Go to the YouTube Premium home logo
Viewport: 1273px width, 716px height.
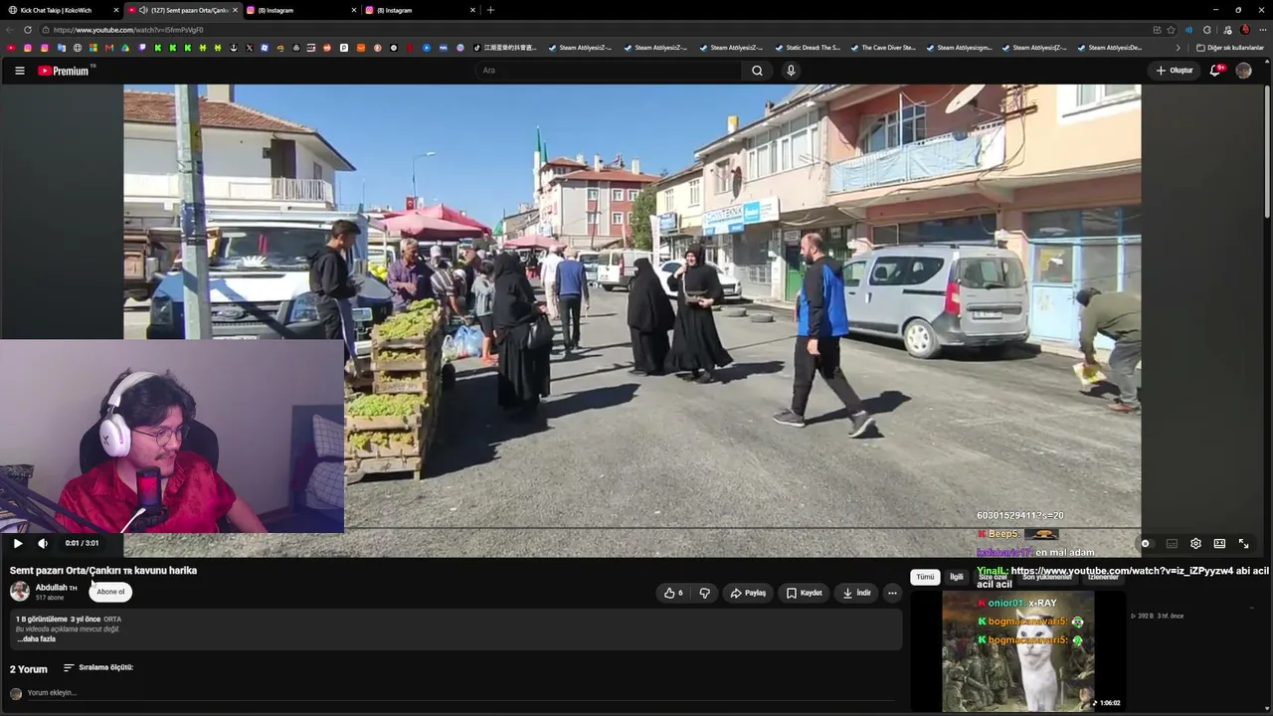[x=66, y=71]
